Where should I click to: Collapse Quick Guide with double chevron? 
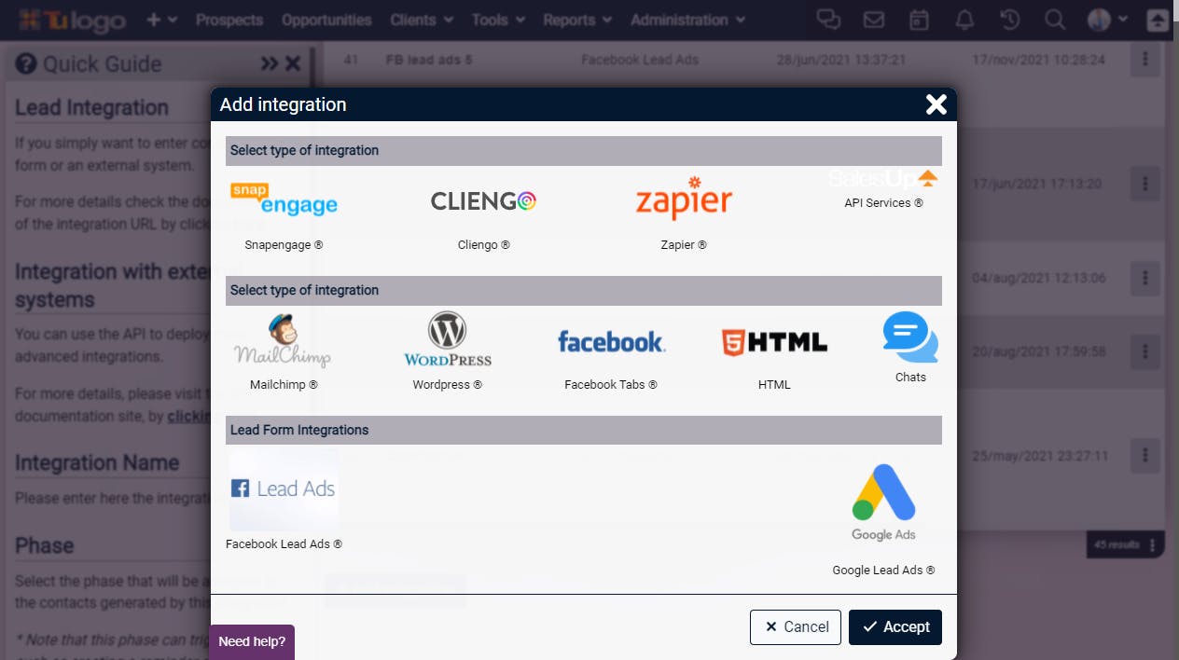[x=270, y=63]
